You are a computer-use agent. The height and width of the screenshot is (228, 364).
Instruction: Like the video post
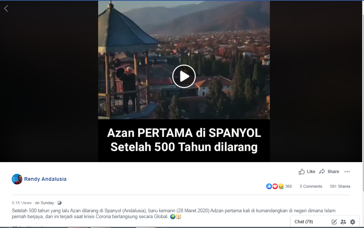pyautogui.click(x=307, y=172)
